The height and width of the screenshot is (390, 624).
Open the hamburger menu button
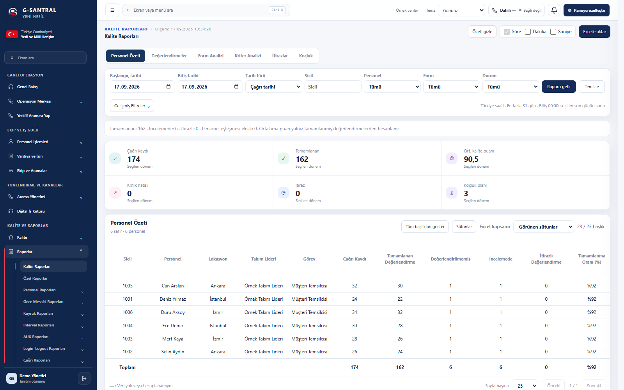tap(112, 10)
